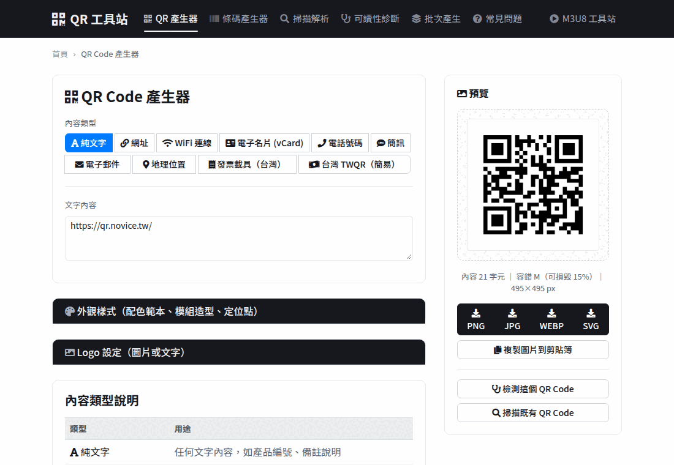Click 檢測這個 QR Code button
674x465 pixels.
(533, 389)
